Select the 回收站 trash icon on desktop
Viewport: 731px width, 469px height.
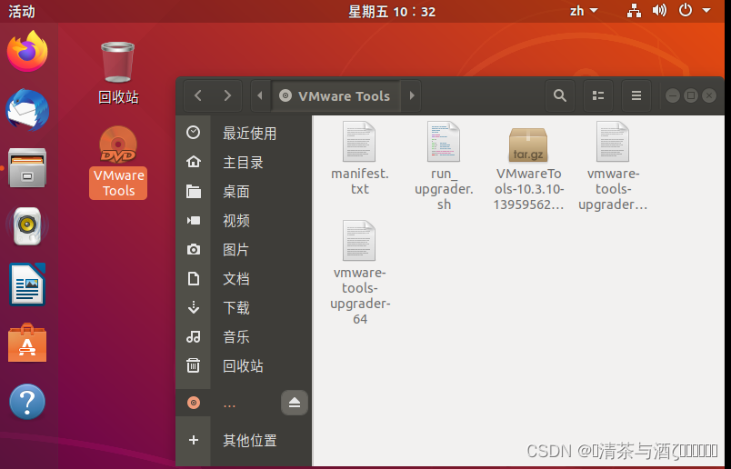[x=118, y=73]
